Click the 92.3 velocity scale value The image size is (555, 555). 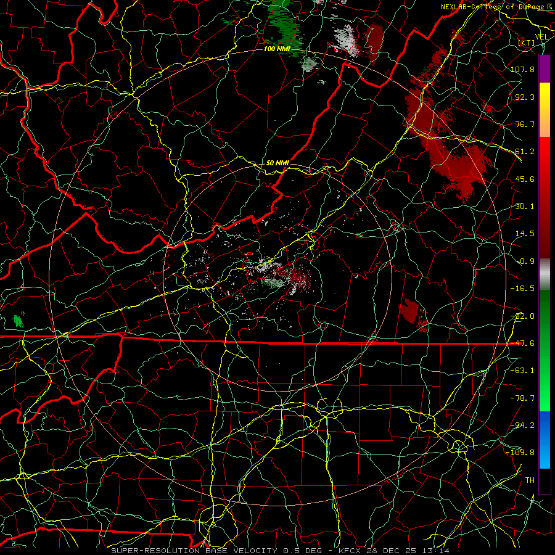coord(525,97)
